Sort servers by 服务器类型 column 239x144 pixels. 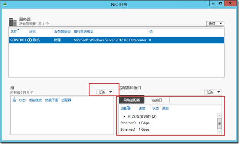pos(62,31)
